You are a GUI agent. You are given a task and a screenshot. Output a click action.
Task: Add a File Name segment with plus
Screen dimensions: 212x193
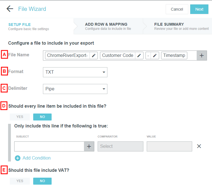pyautogui.click(x=202, y=56)
